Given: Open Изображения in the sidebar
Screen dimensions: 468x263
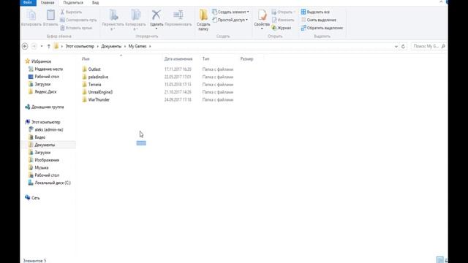Looking at the screenshot, I should pos(47,160).
